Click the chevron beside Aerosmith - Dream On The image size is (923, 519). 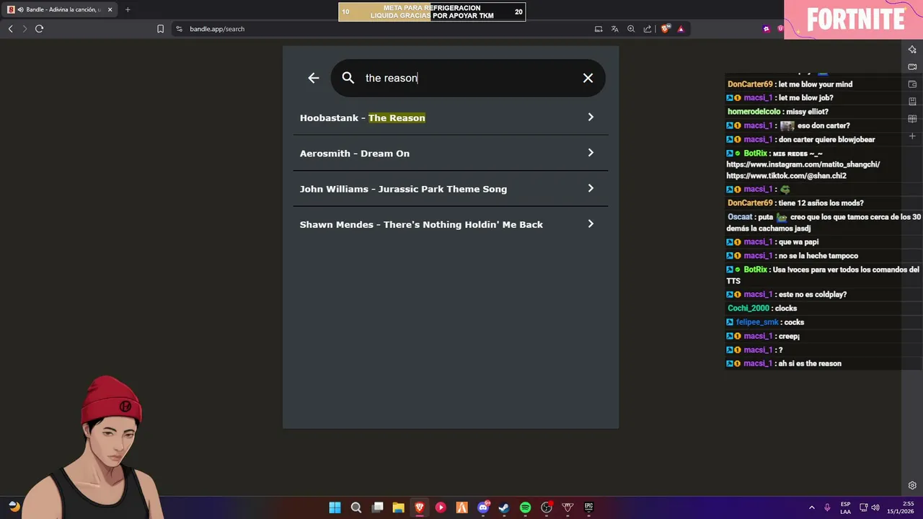click(591, 153)
